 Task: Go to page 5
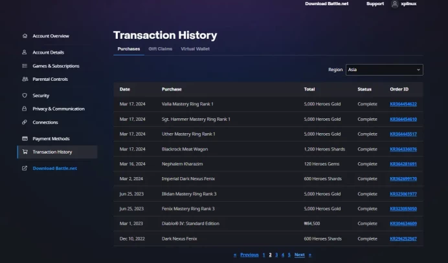(289, 255)
